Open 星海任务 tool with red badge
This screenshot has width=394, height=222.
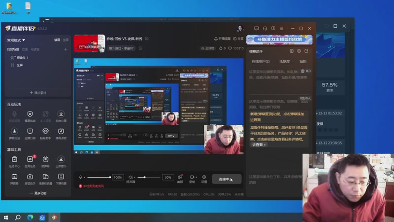[30, 162]
